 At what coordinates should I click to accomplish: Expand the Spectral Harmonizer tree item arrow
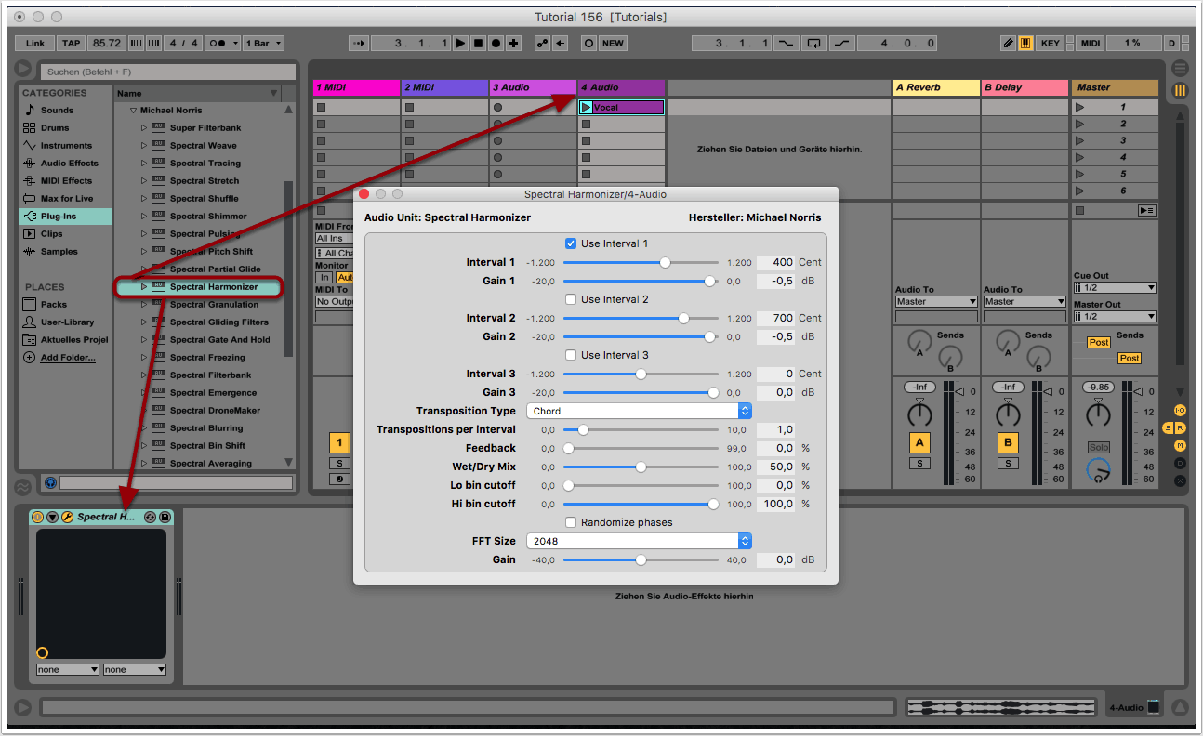click(x=144, y=287)
